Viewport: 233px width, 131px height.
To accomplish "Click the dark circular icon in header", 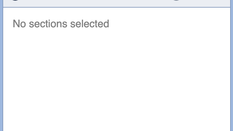I will click(x=15, y=0).
